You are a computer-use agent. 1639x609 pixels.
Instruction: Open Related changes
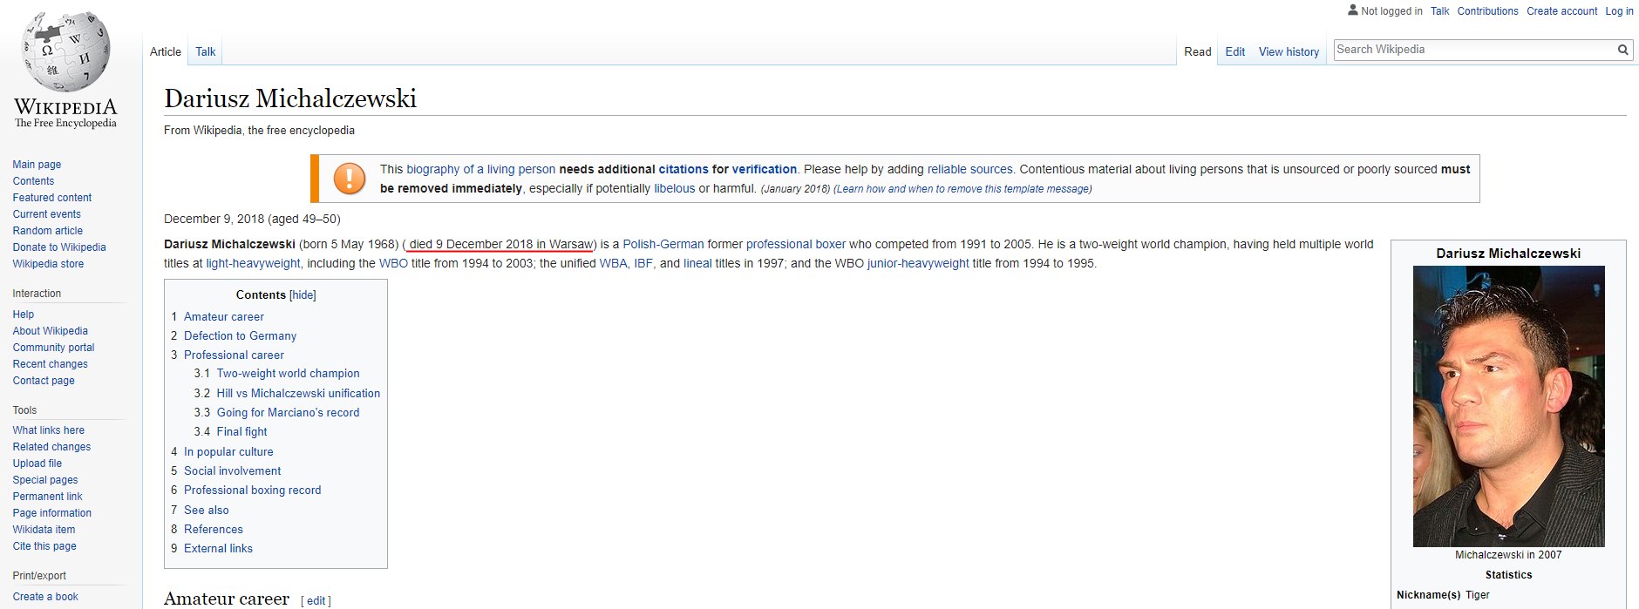(x=51, y=447)
